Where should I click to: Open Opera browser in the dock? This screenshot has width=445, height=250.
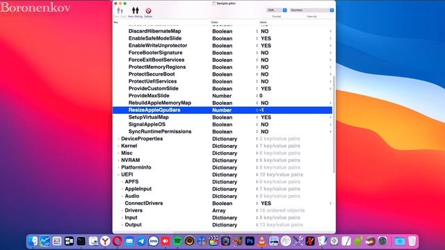118,241
